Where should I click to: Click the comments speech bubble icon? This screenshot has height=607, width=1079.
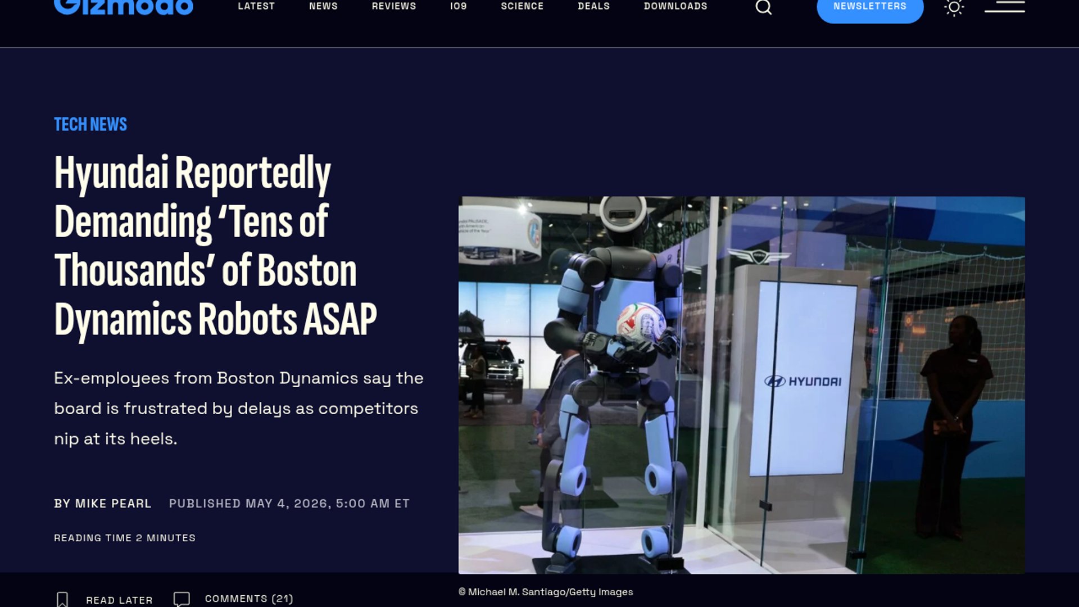(182, 599)
